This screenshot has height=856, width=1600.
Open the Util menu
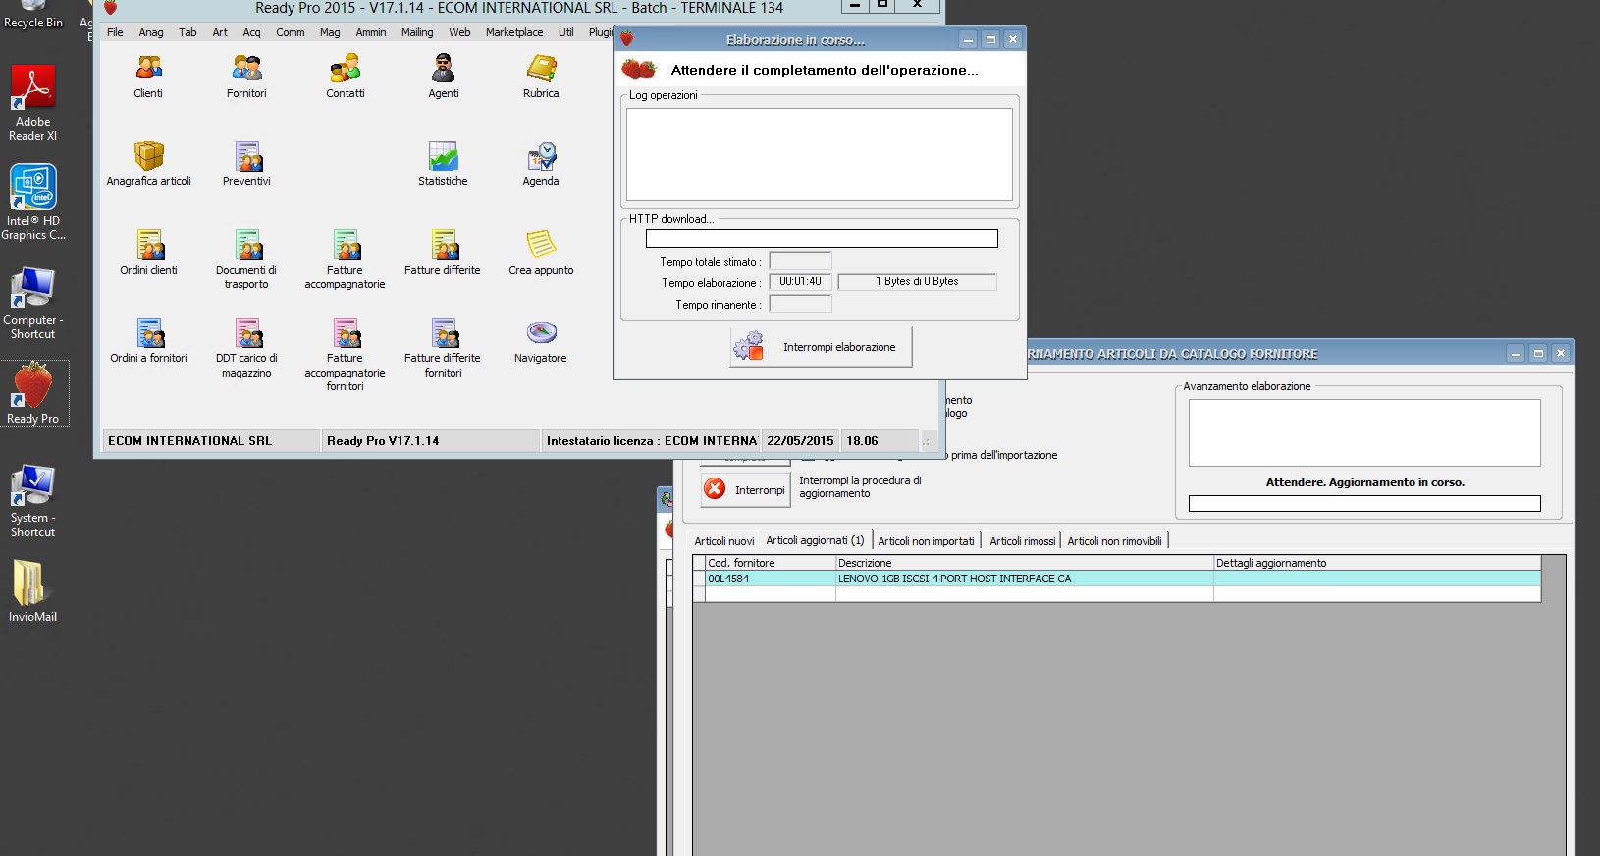click(x=566, y=32)
